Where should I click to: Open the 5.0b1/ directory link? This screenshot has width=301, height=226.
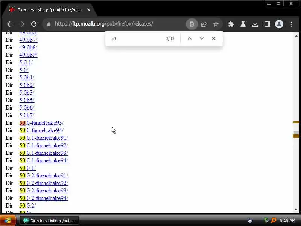pyautogui.click(x=27, y=78)
